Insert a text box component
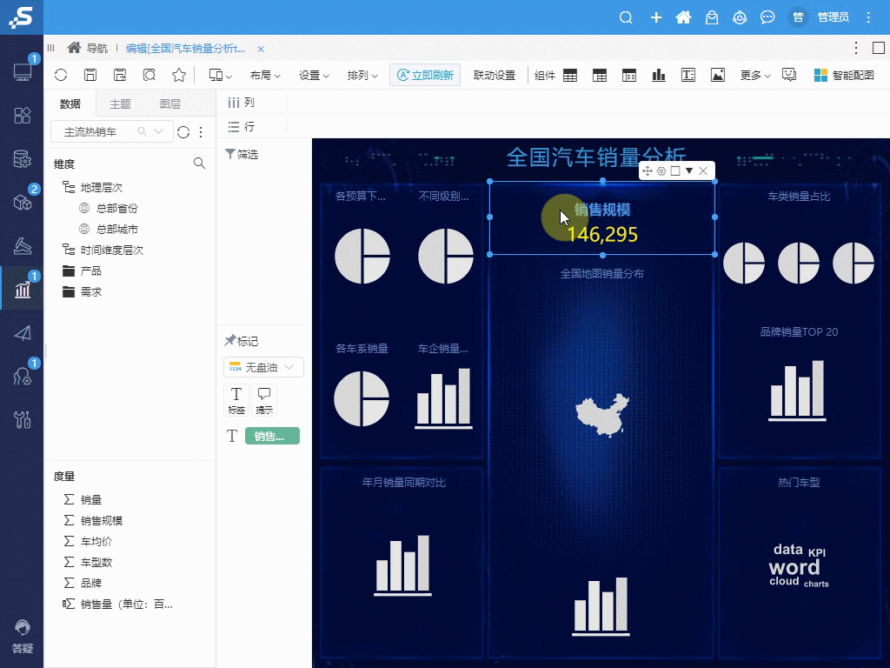890x668 pixels. (x=688, y=75)
